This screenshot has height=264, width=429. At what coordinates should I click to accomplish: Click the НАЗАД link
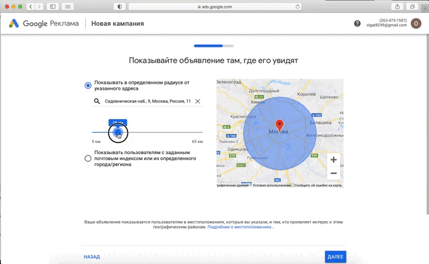coord(92,257)
